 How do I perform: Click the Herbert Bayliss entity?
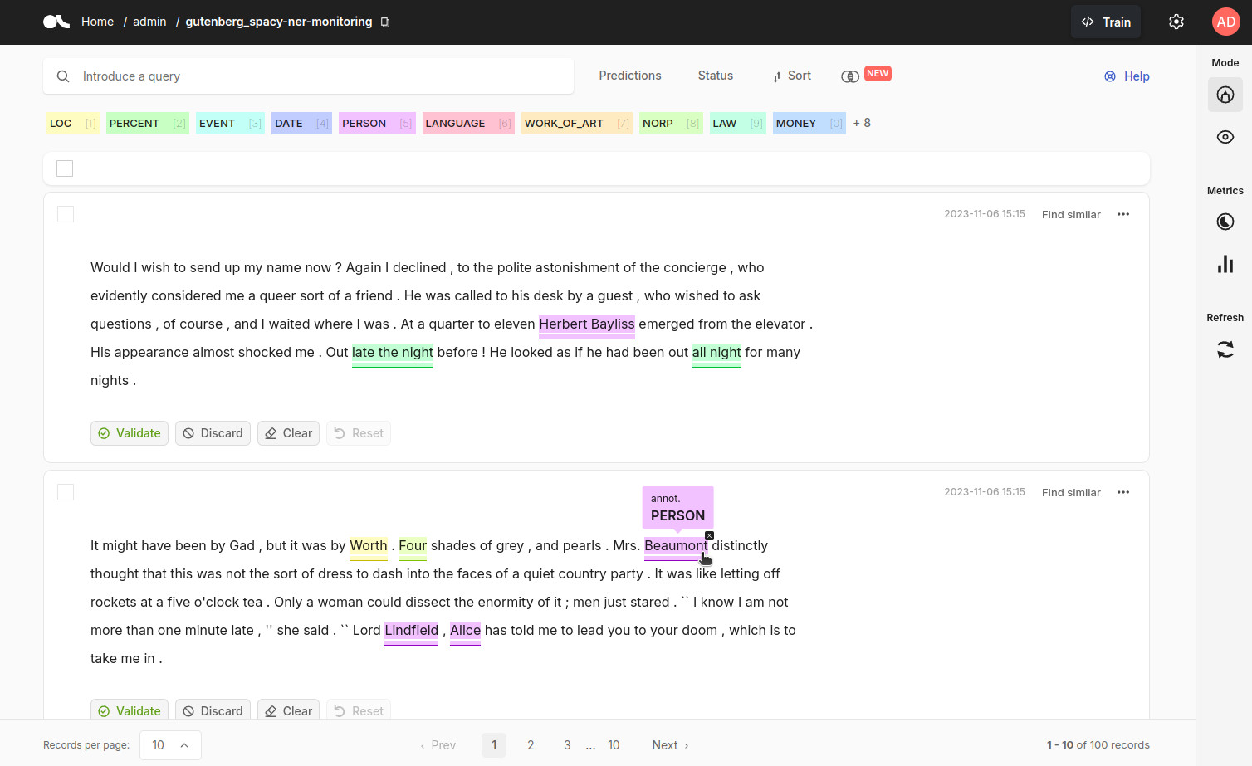(587, 324)
